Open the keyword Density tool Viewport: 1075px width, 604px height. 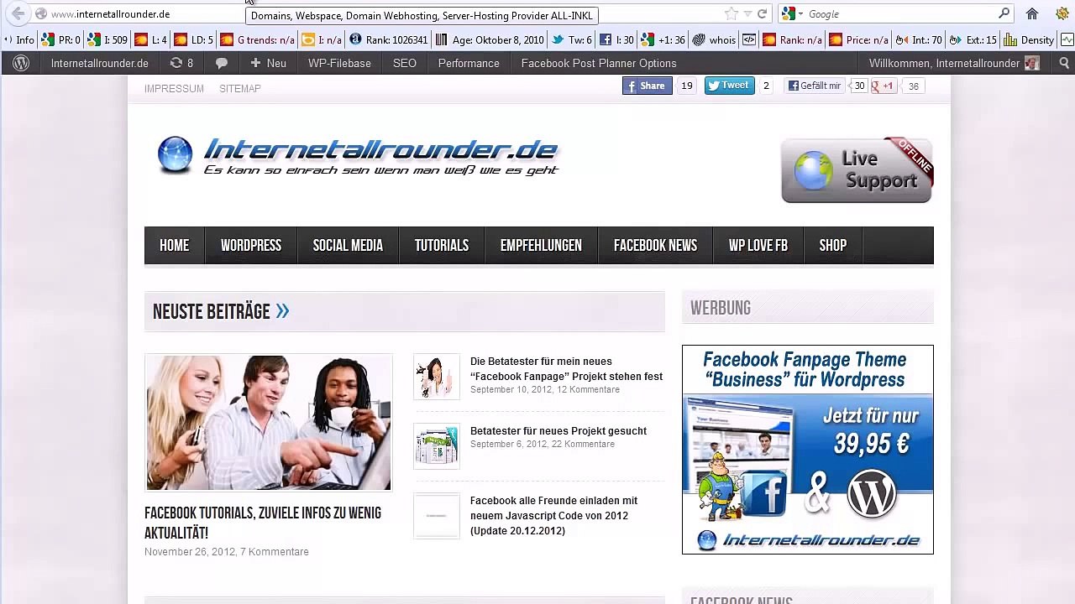point(1029,39)
